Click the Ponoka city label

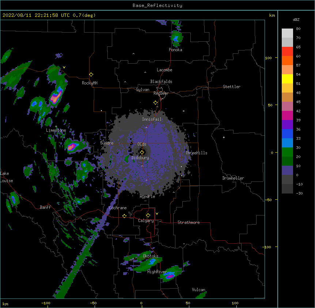click(x=175, y=50)
